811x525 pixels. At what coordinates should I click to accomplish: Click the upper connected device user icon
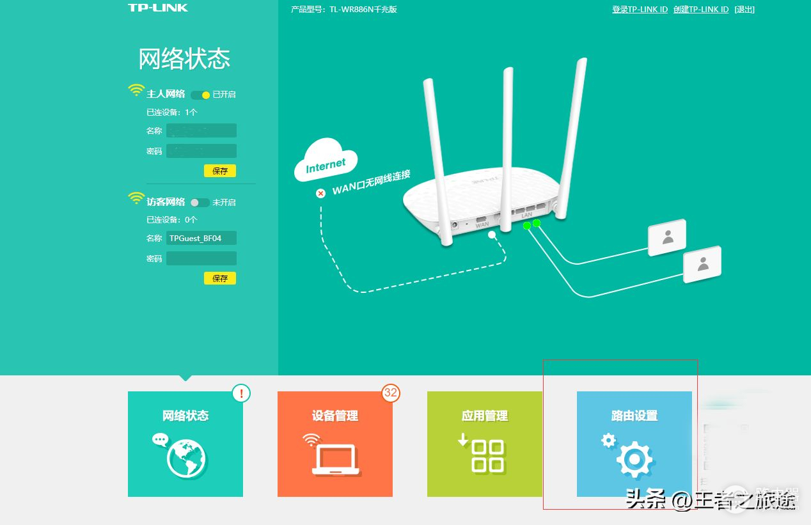tap(667, 238)
